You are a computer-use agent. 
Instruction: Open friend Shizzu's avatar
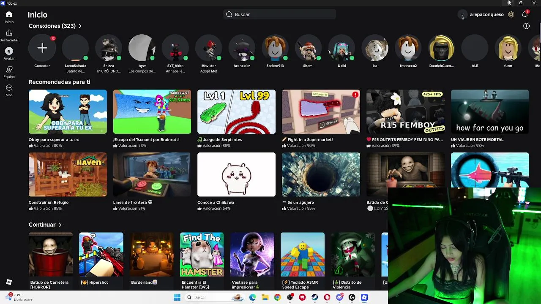(x=109, y=48)
